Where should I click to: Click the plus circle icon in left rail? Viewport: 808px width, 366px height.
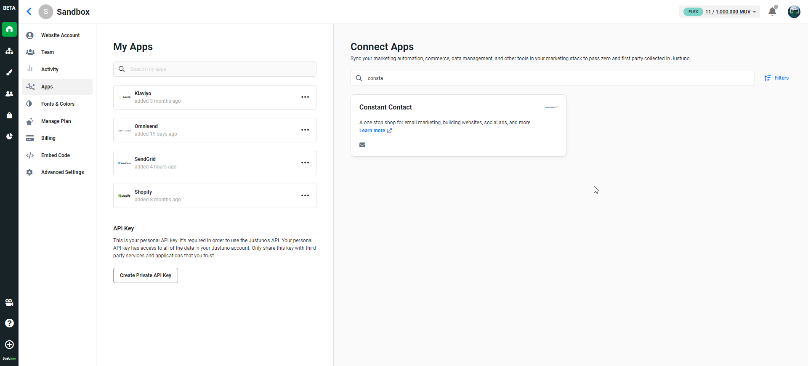click(x=9, y=345)
